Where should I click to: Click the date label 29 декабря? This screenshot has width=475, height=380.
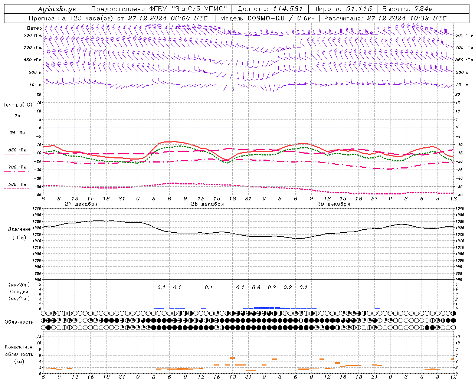point(334,204)
